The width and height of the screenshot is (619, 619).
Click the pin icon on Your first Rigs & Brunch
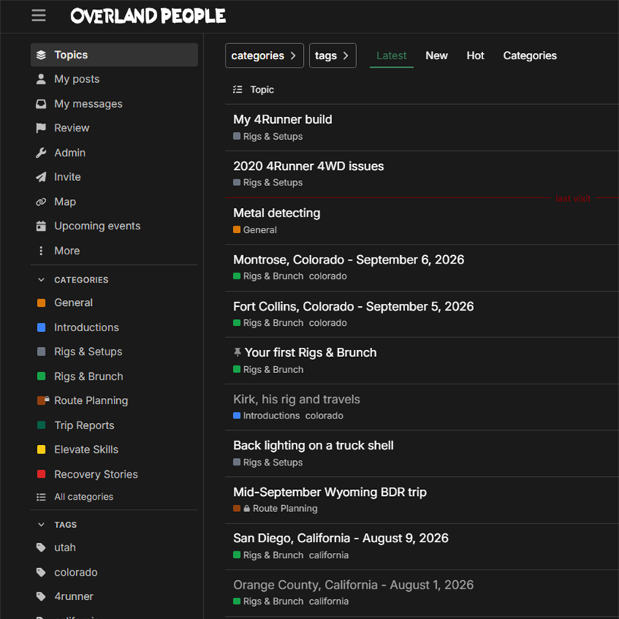237,352
